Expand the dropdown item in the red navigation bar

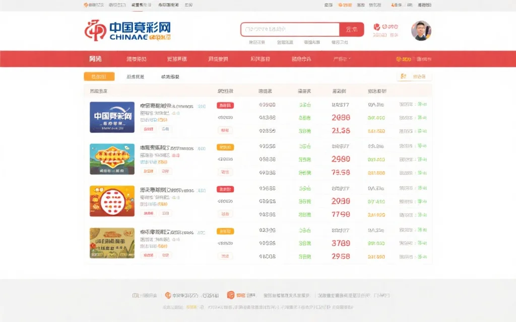point(342,59)
